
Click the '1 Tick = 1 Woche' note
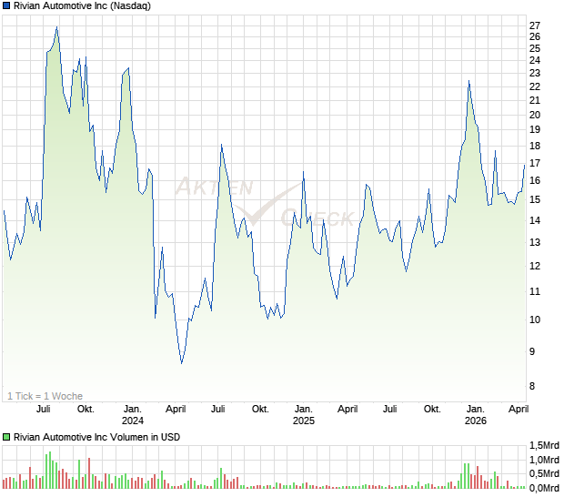pos(45,396)
